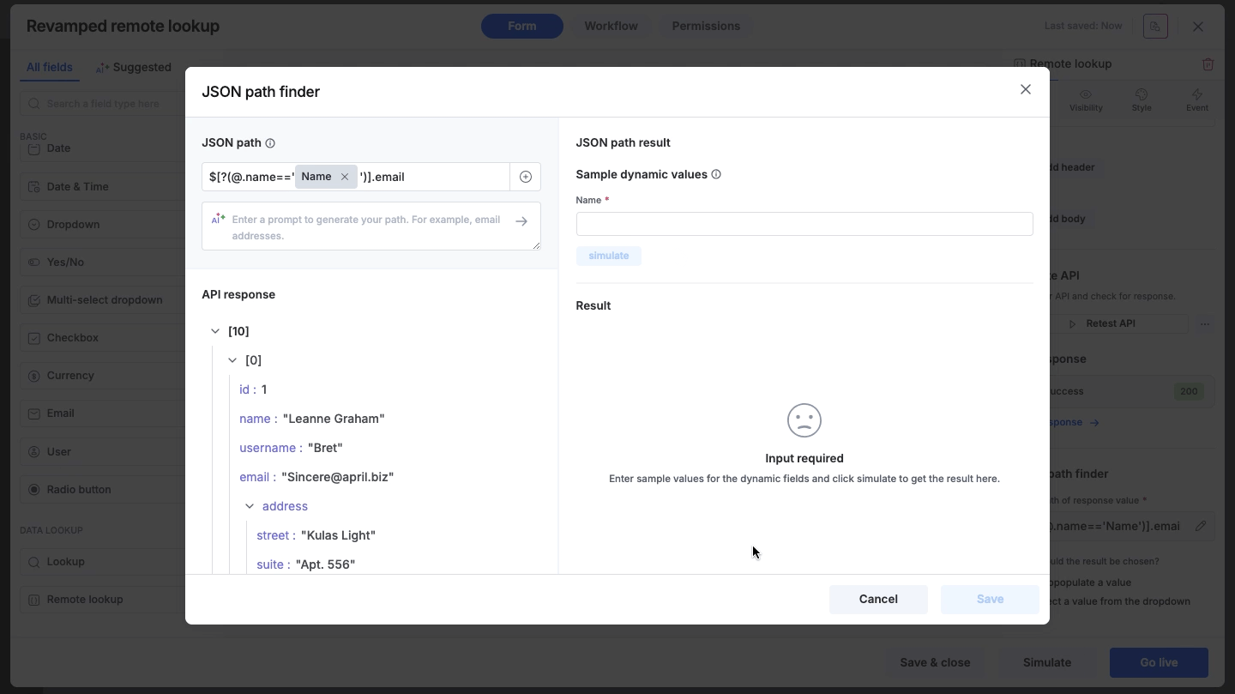Delete the Remote lookup field

pyautogui.click(x=1208, y=63)
